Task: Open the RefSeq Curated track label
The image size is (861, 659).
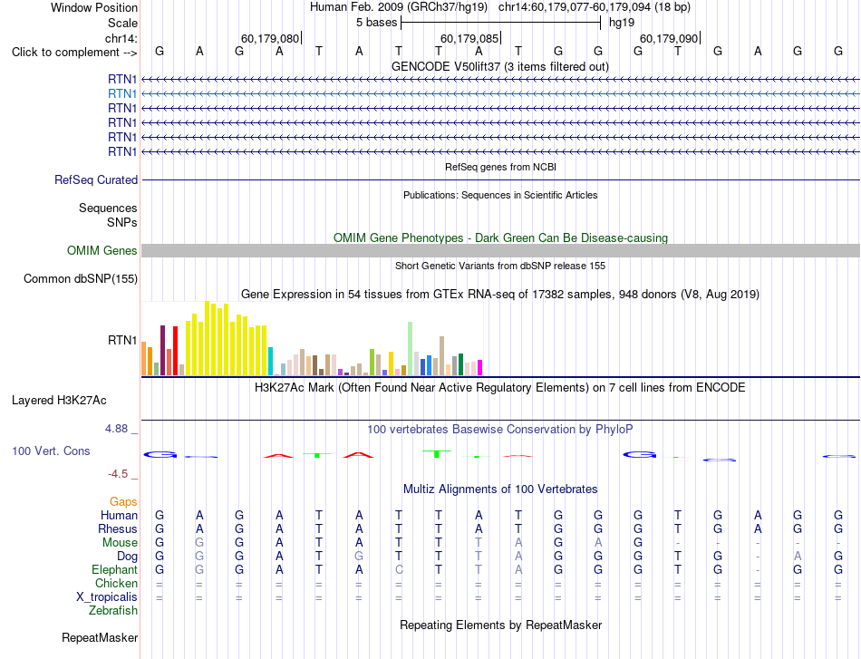Action: click(x=96, y=179)
